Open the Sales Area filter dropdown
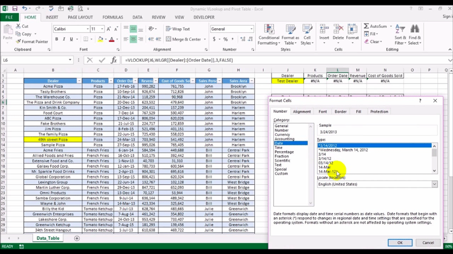 (x=252, y=81)
